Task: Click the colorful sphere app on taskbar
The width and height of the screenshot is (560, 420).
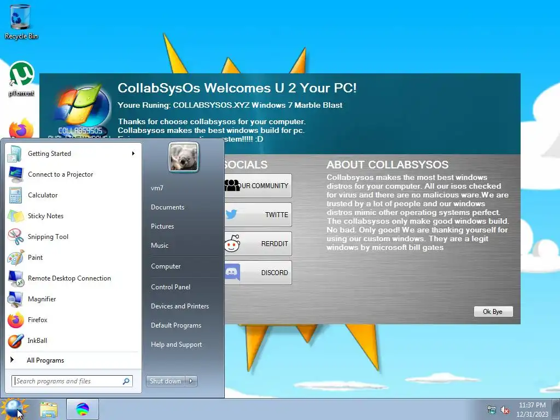Action: click(83, 409)
